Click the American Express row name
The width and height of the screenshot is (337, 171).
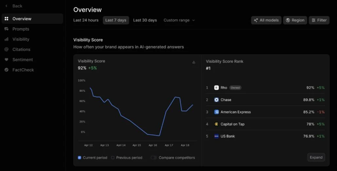[236, 112]
